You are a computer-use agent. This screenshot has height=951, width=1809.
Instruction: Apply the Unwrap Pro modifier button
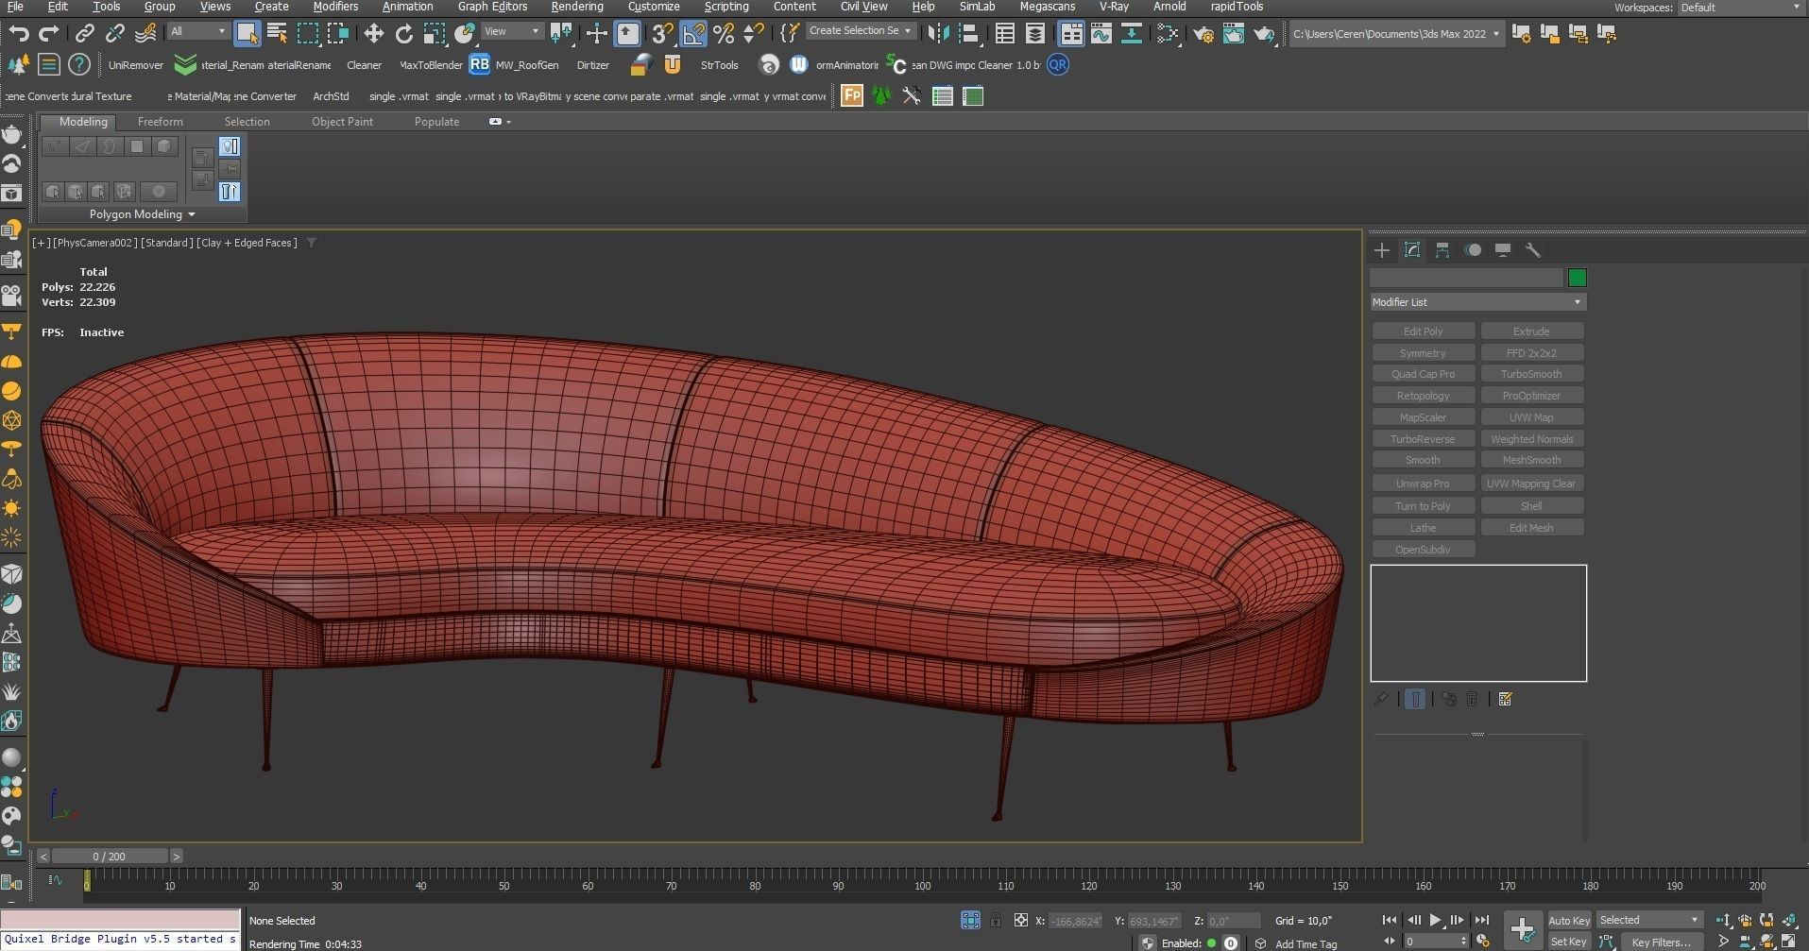[x=1423, y=484]
